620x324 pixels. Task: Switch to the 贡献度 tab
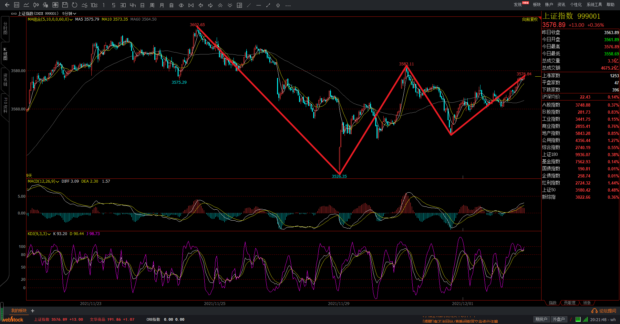point(570,303)
